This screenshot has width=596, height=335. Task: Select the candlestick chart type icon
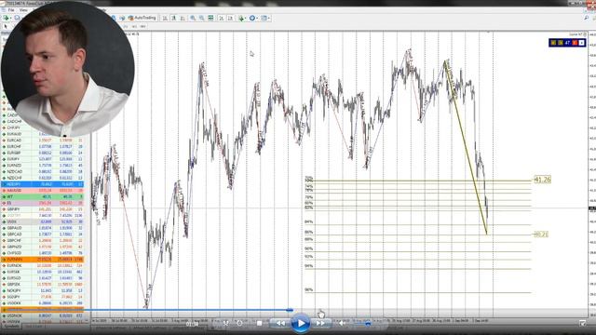click(x=174, y=18)
